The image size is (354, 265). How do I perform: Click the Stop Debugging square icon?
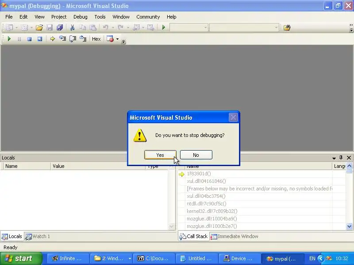(x=29, y=39)
